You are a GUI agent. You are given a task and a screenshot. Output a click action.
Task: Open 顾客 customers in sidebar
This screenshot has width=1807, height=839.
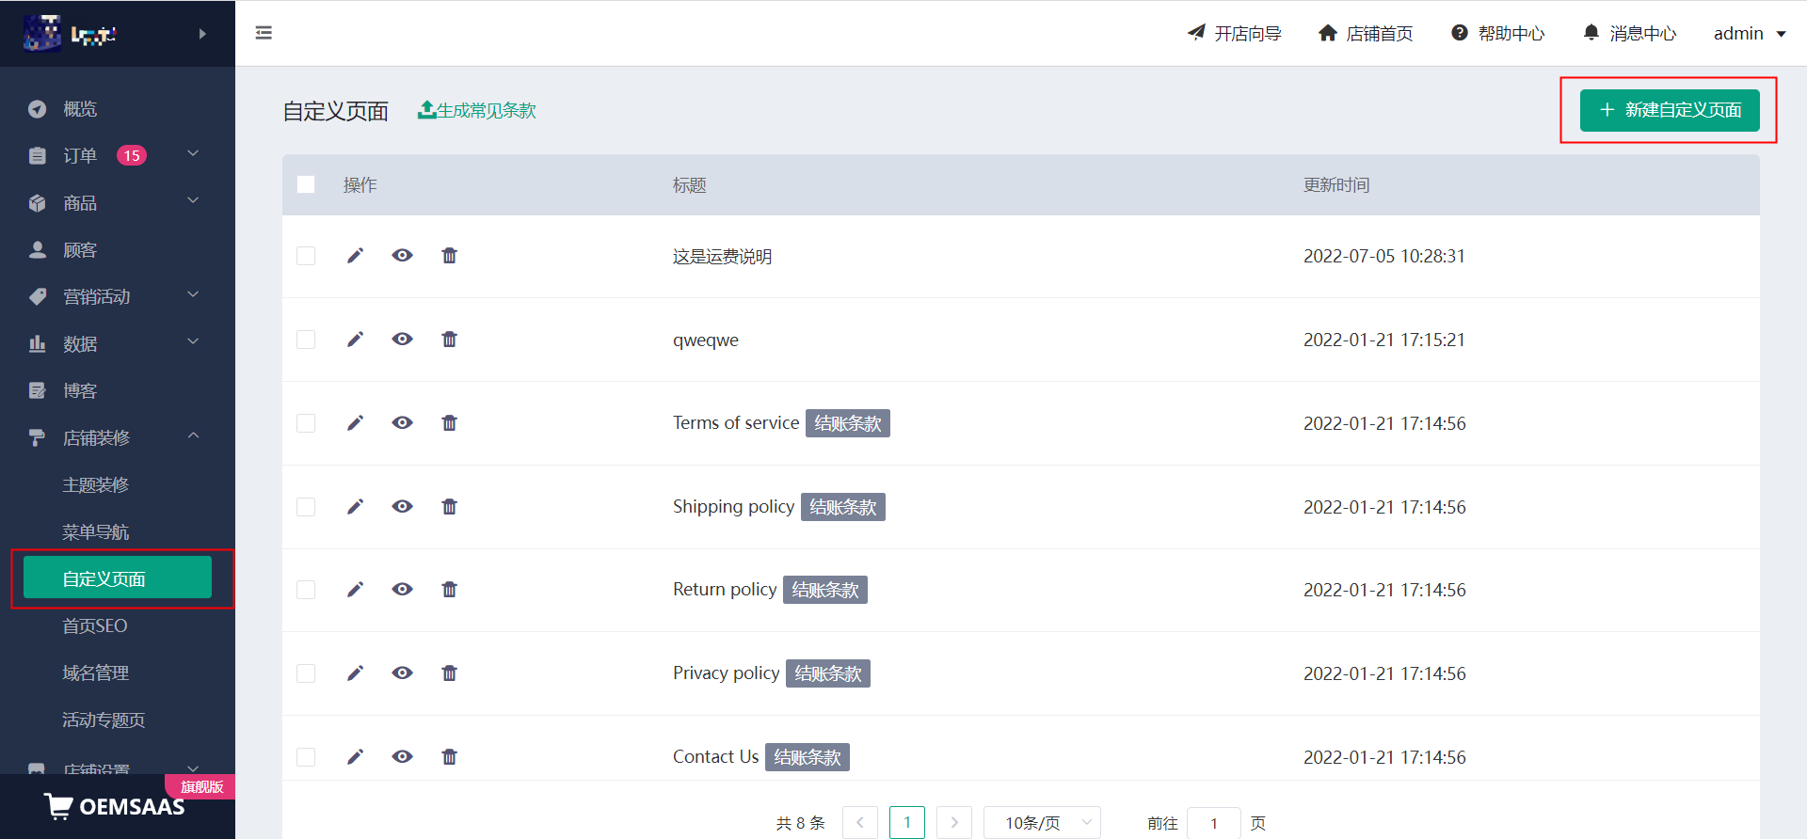[118, 249]
